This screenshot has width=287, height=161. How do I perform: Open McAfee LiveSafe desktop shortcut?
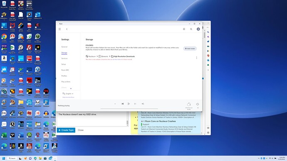12,27
